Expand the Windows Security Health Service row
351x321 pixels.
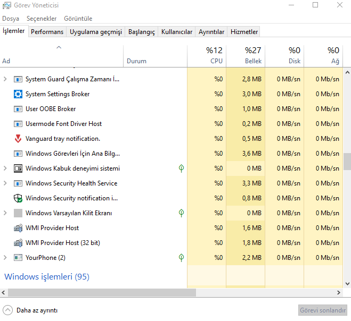point(5,183)
